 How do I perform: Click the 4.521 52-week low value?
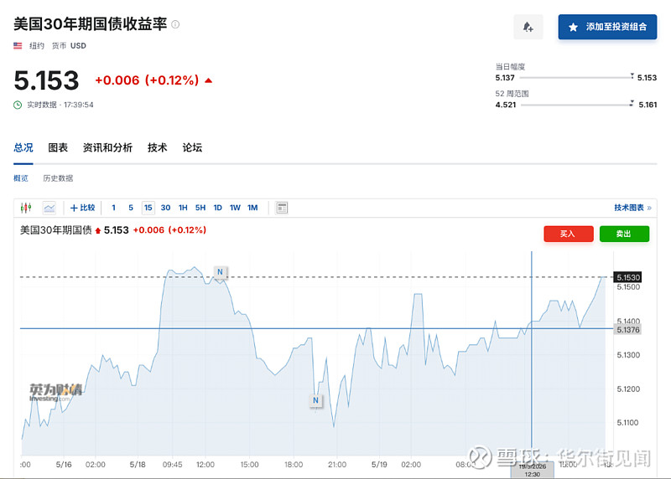[x=506, y=105]
